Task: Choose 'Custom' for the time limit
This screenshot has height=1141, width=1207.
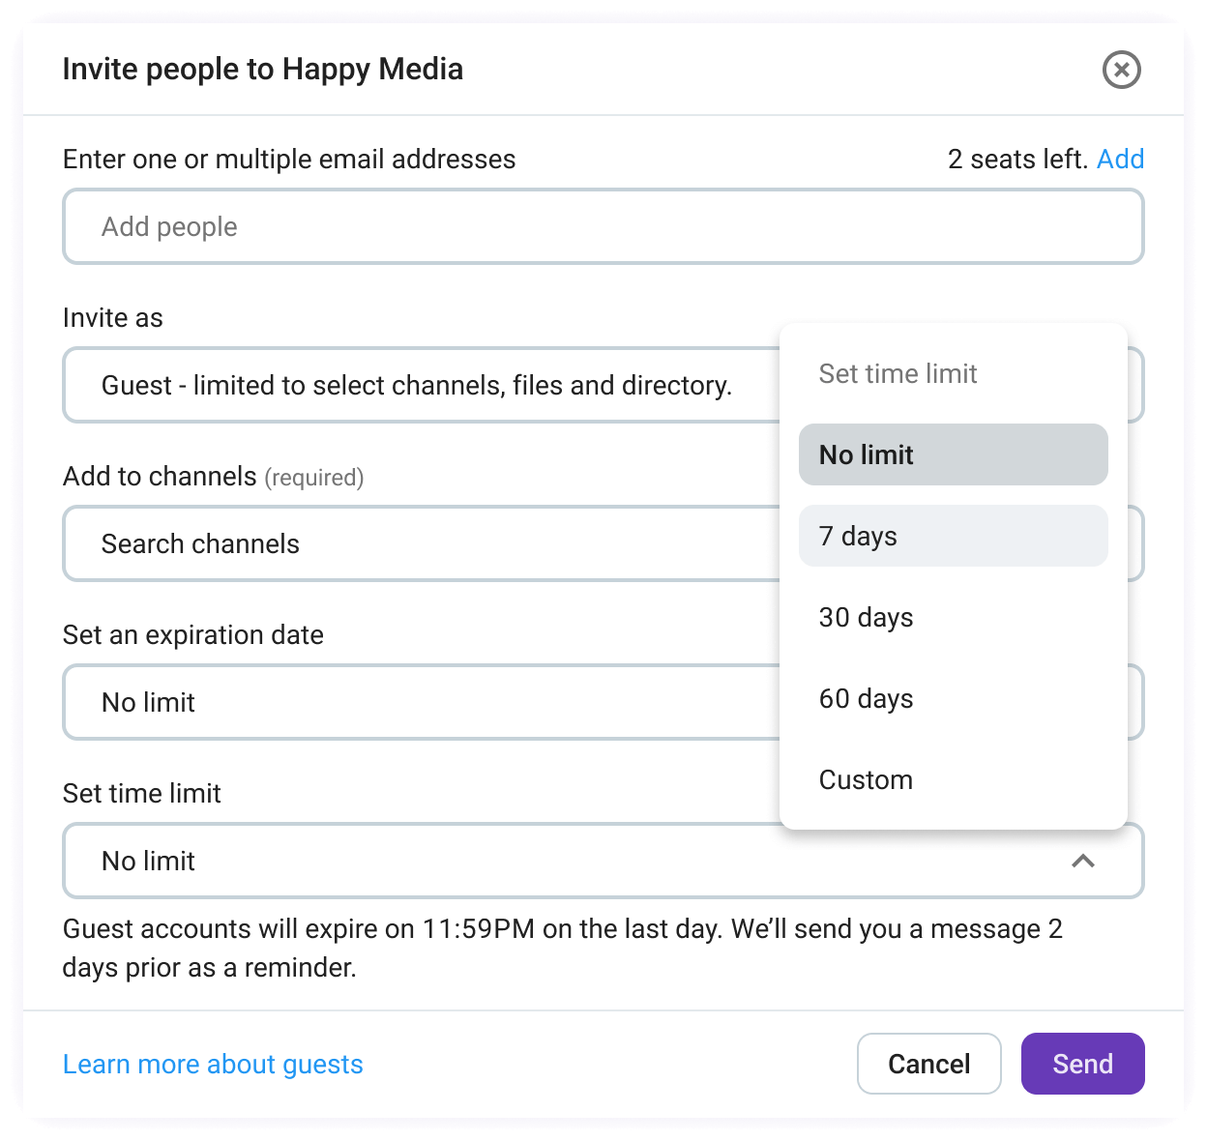Action: pyautogui.click(x=865, y=779)
